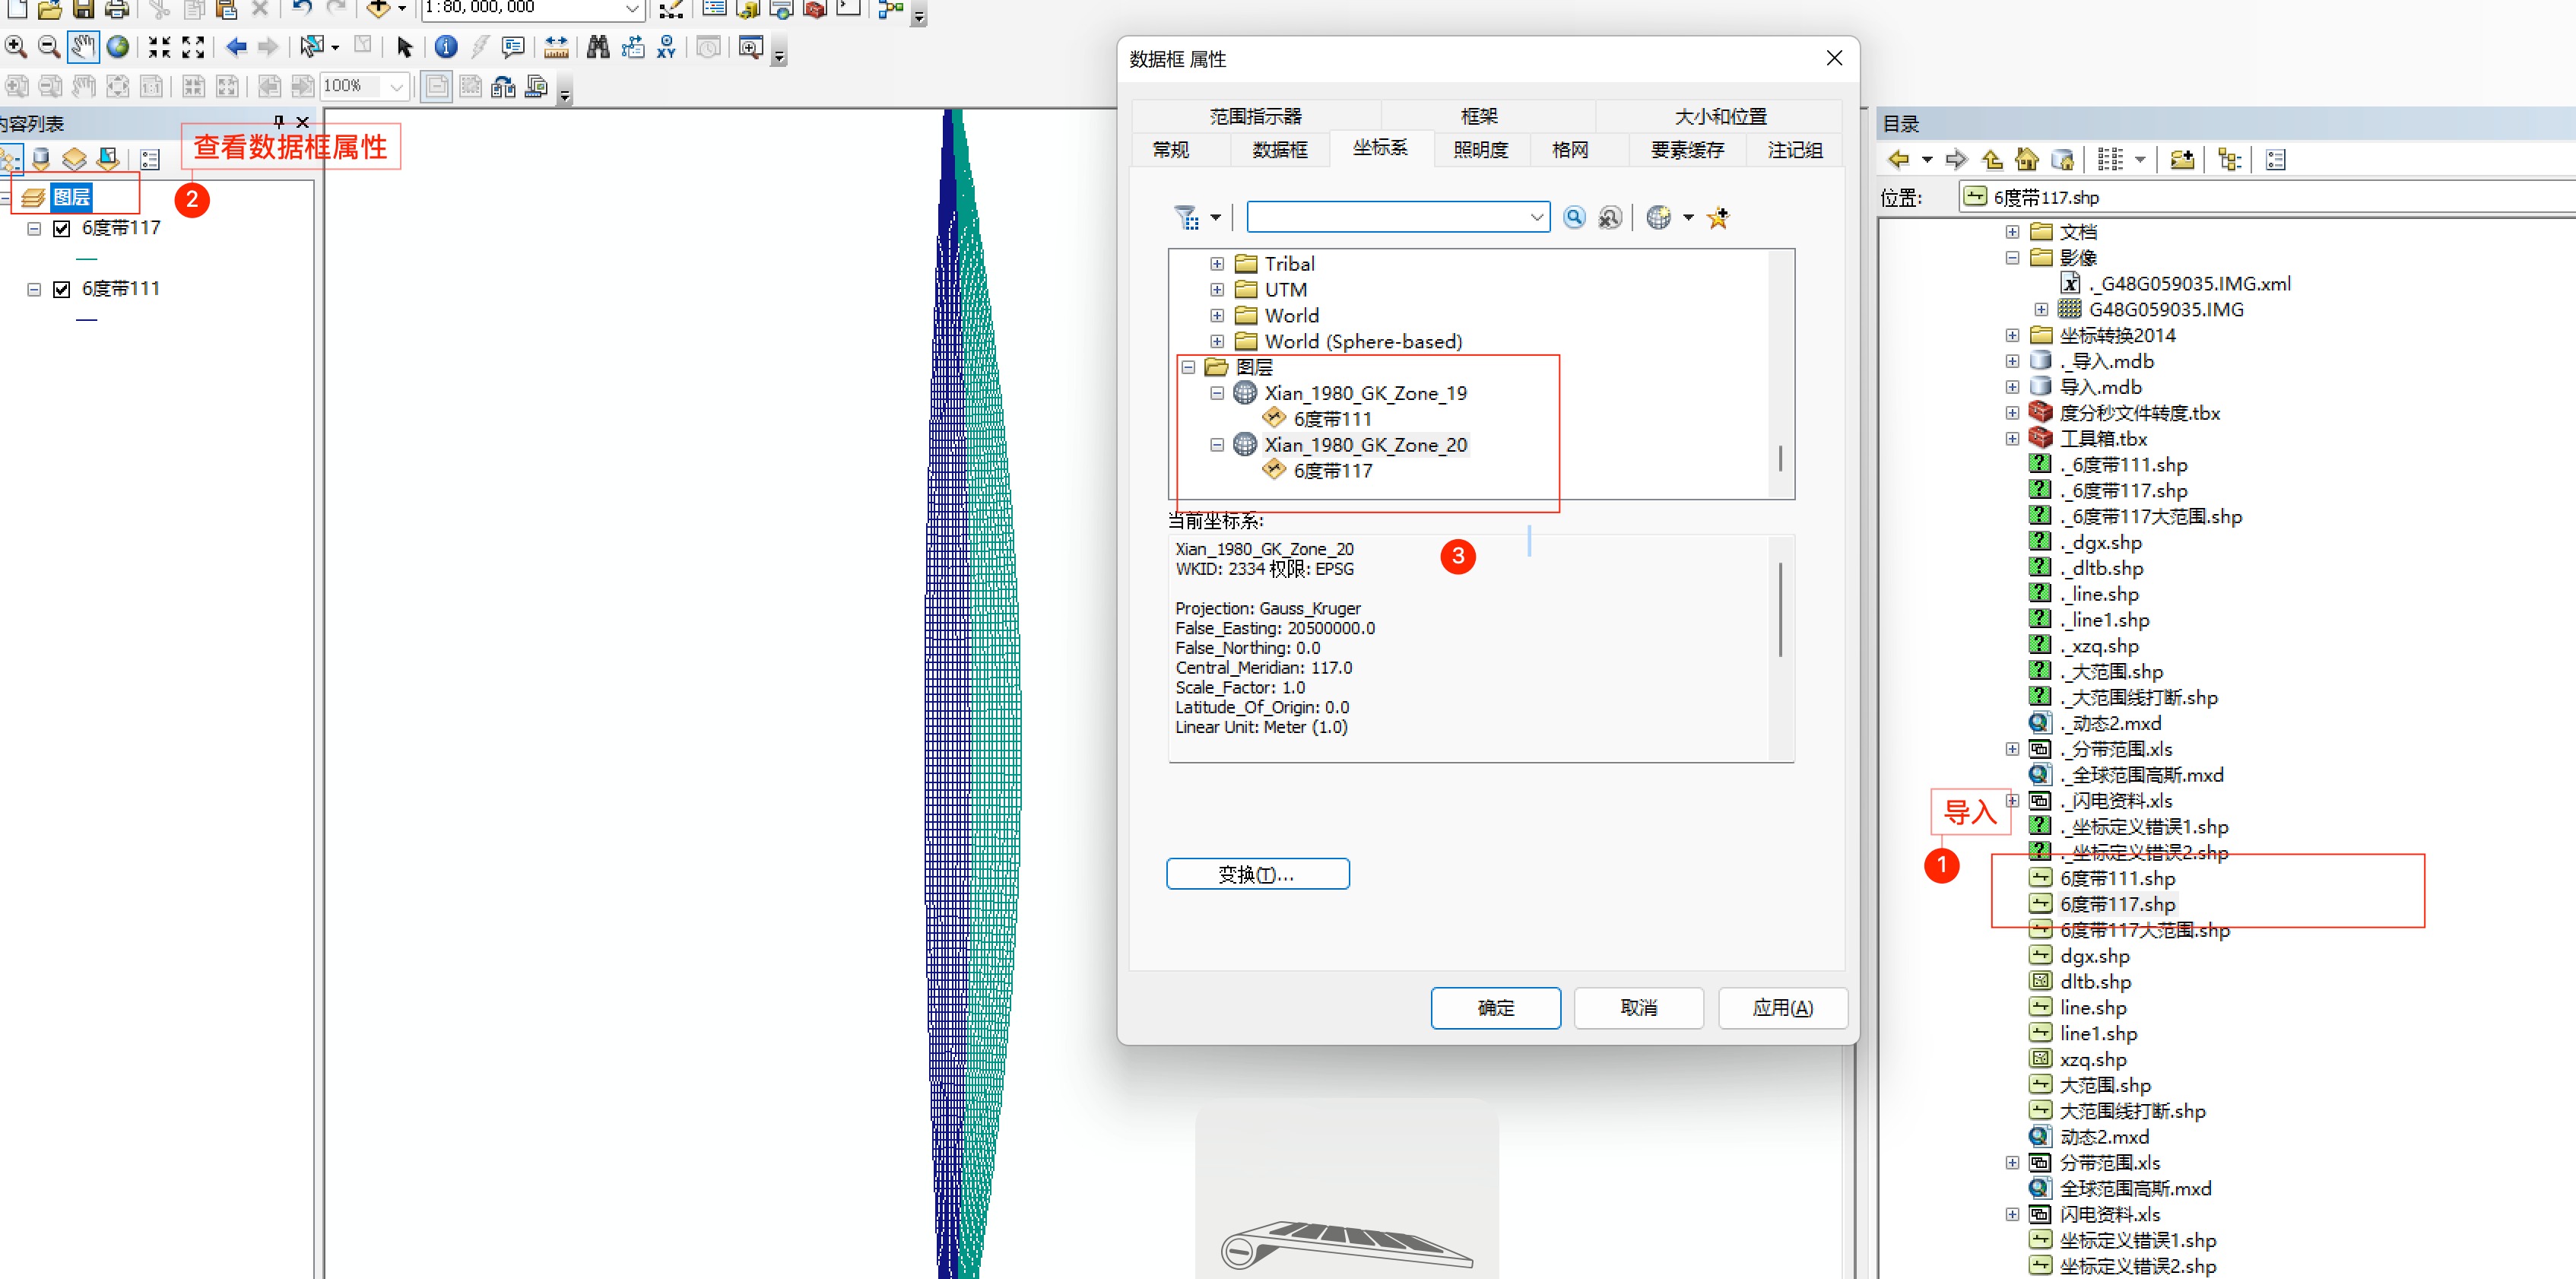The width and height of the screenshot is (2576, 1279).
Task: Open the Find binoculars tool
Action: [598, 46]
